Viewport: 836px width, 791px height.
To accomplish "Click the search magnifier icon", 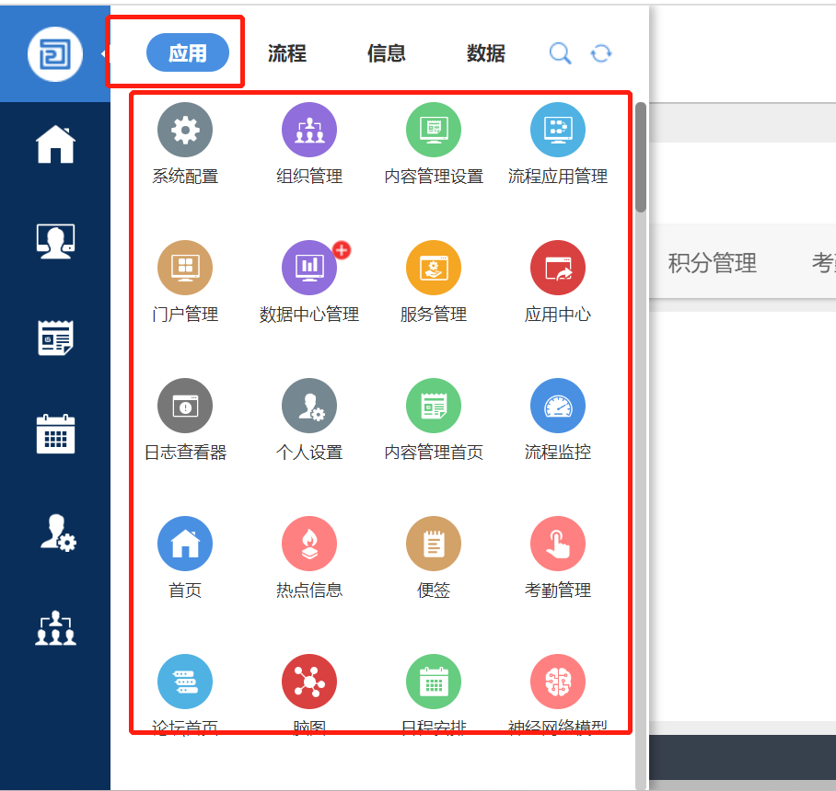I will click(x=560, y=53).
